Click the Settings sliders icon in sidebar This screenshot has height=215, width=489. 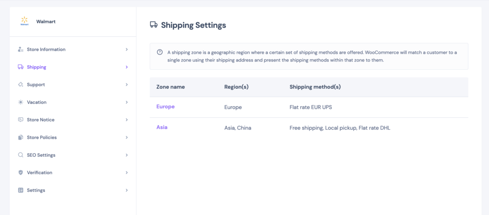point(21,190)
